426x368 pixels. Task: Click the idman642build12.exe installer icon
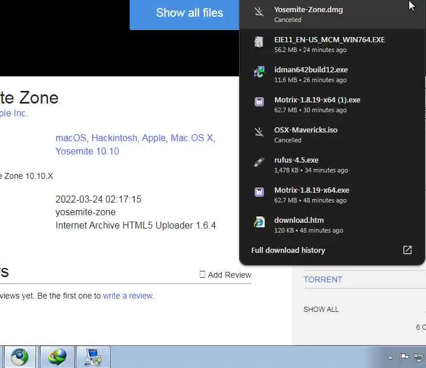click(x=259, y=72)
